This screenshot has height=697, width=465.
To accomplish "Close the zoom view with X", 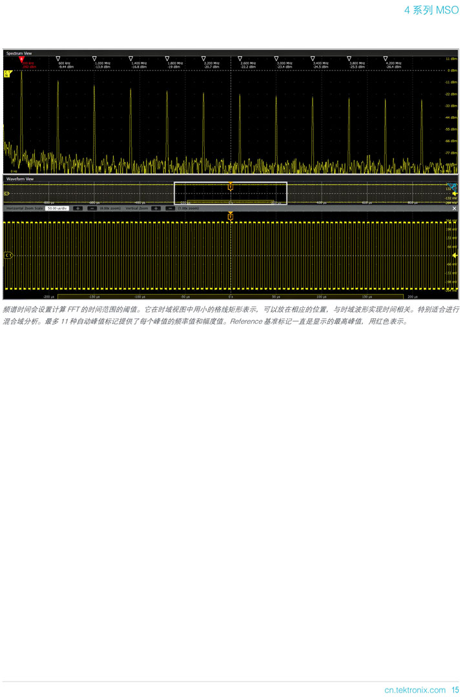I will [454, 208].
